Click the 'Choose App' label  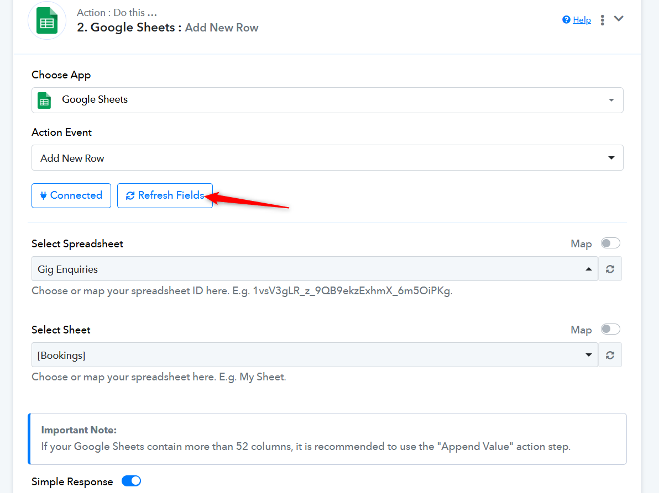click(x=61, y=75)
